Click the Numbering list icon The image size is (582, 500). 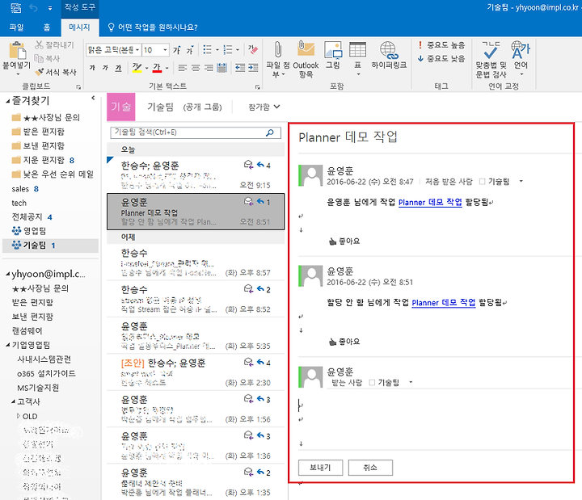227,49
